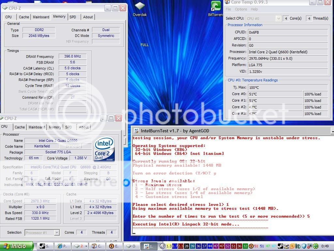
Task: Click the network connection tray icon
Action: click(286, 246)
